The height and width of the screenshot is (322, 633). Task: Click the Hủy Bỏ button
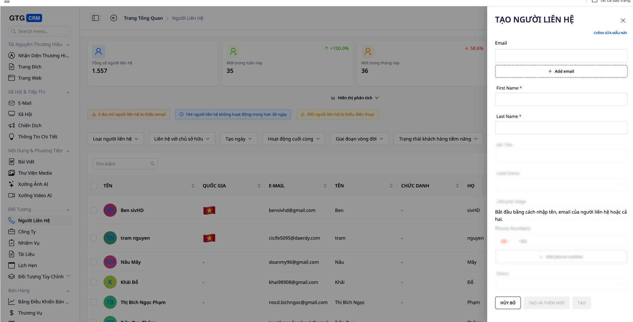(508, 303)
